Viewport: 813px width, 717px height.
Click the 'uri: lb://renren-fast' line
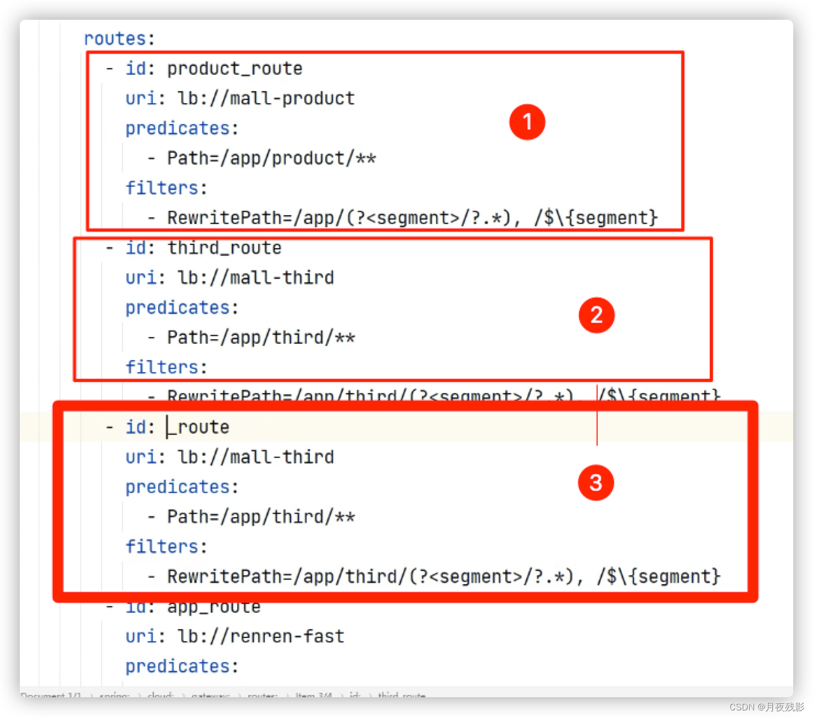click(x=235, y=636)
